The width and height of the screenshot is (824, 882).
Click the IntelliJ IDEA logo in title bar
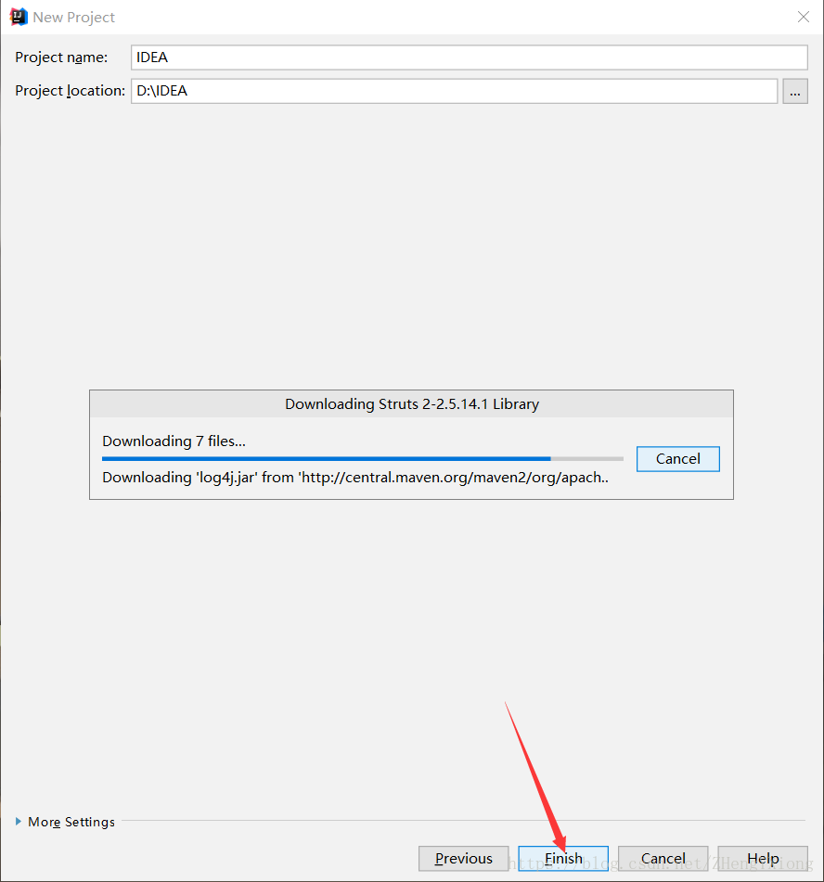pos(19,17)
